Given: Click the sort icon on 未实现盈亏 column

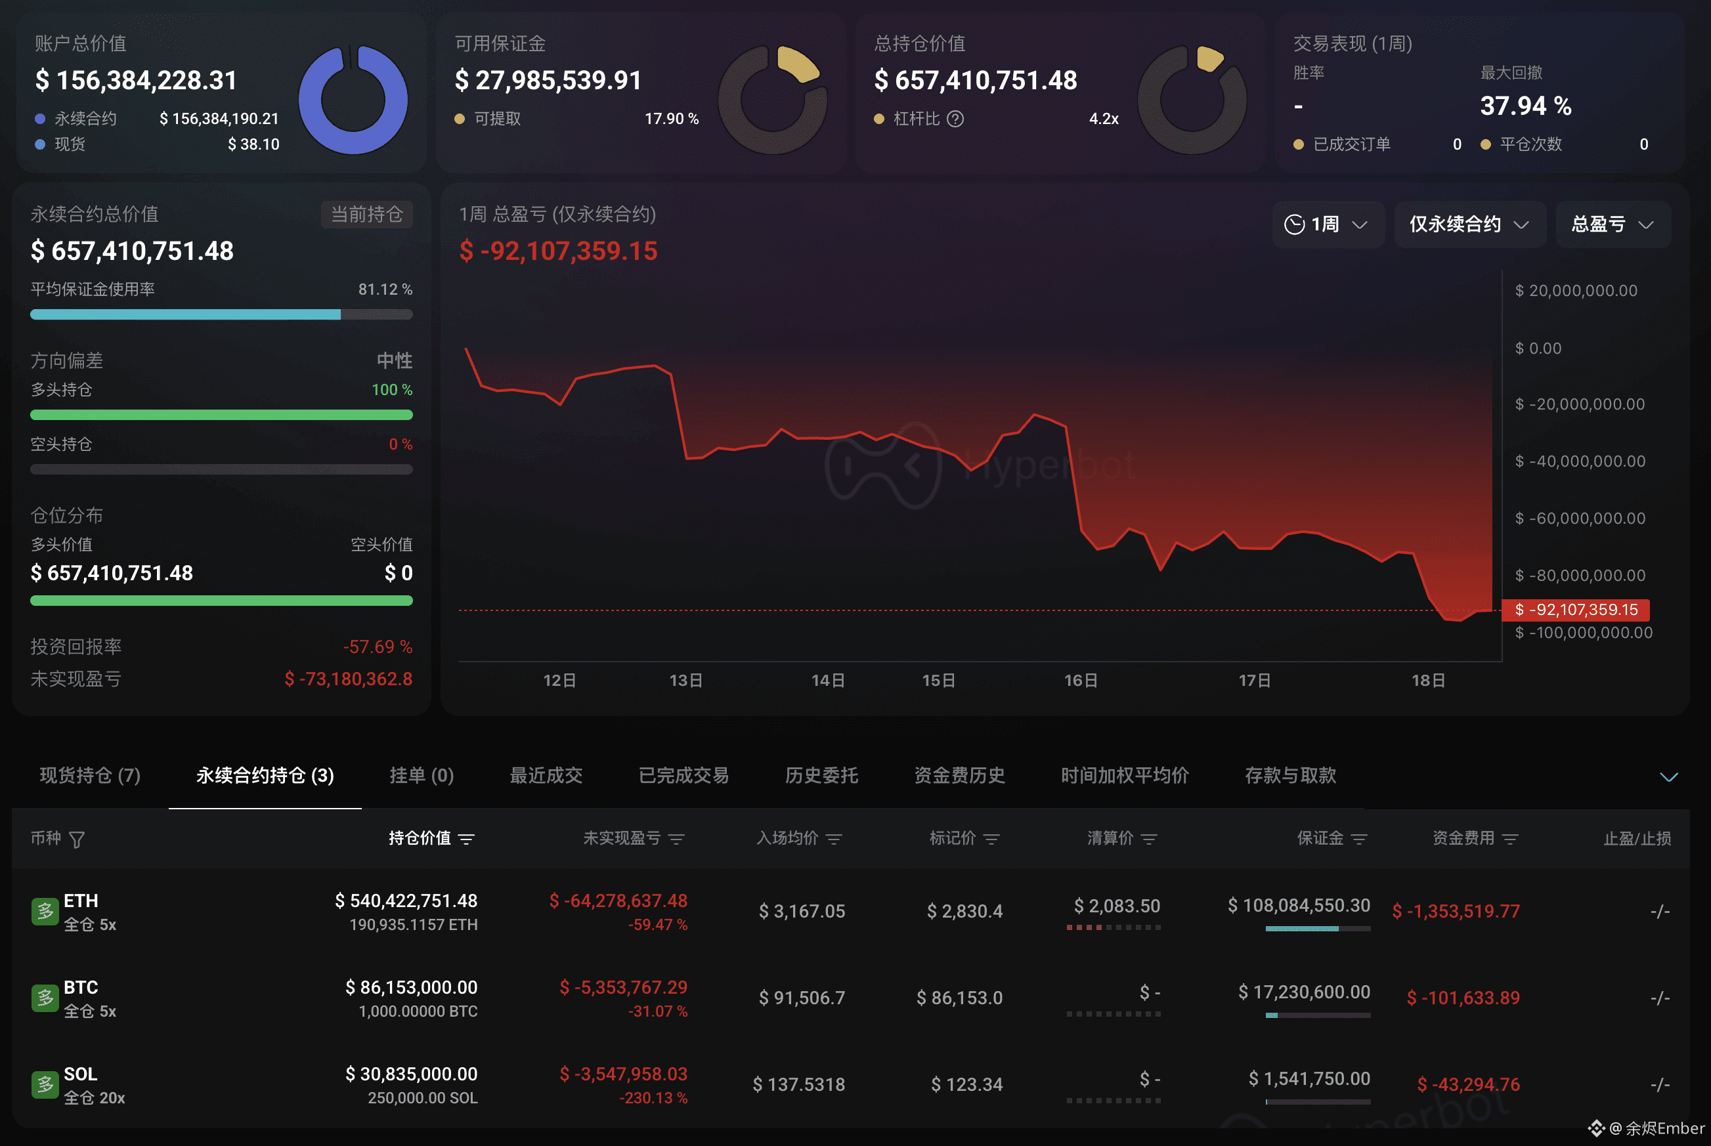Looking at the screenshot, I should point(677,839).
